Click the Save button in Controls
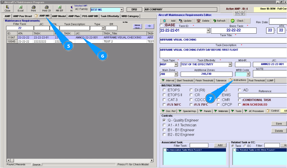Screen dimensions: 287x168 click(x=279, y=124)
